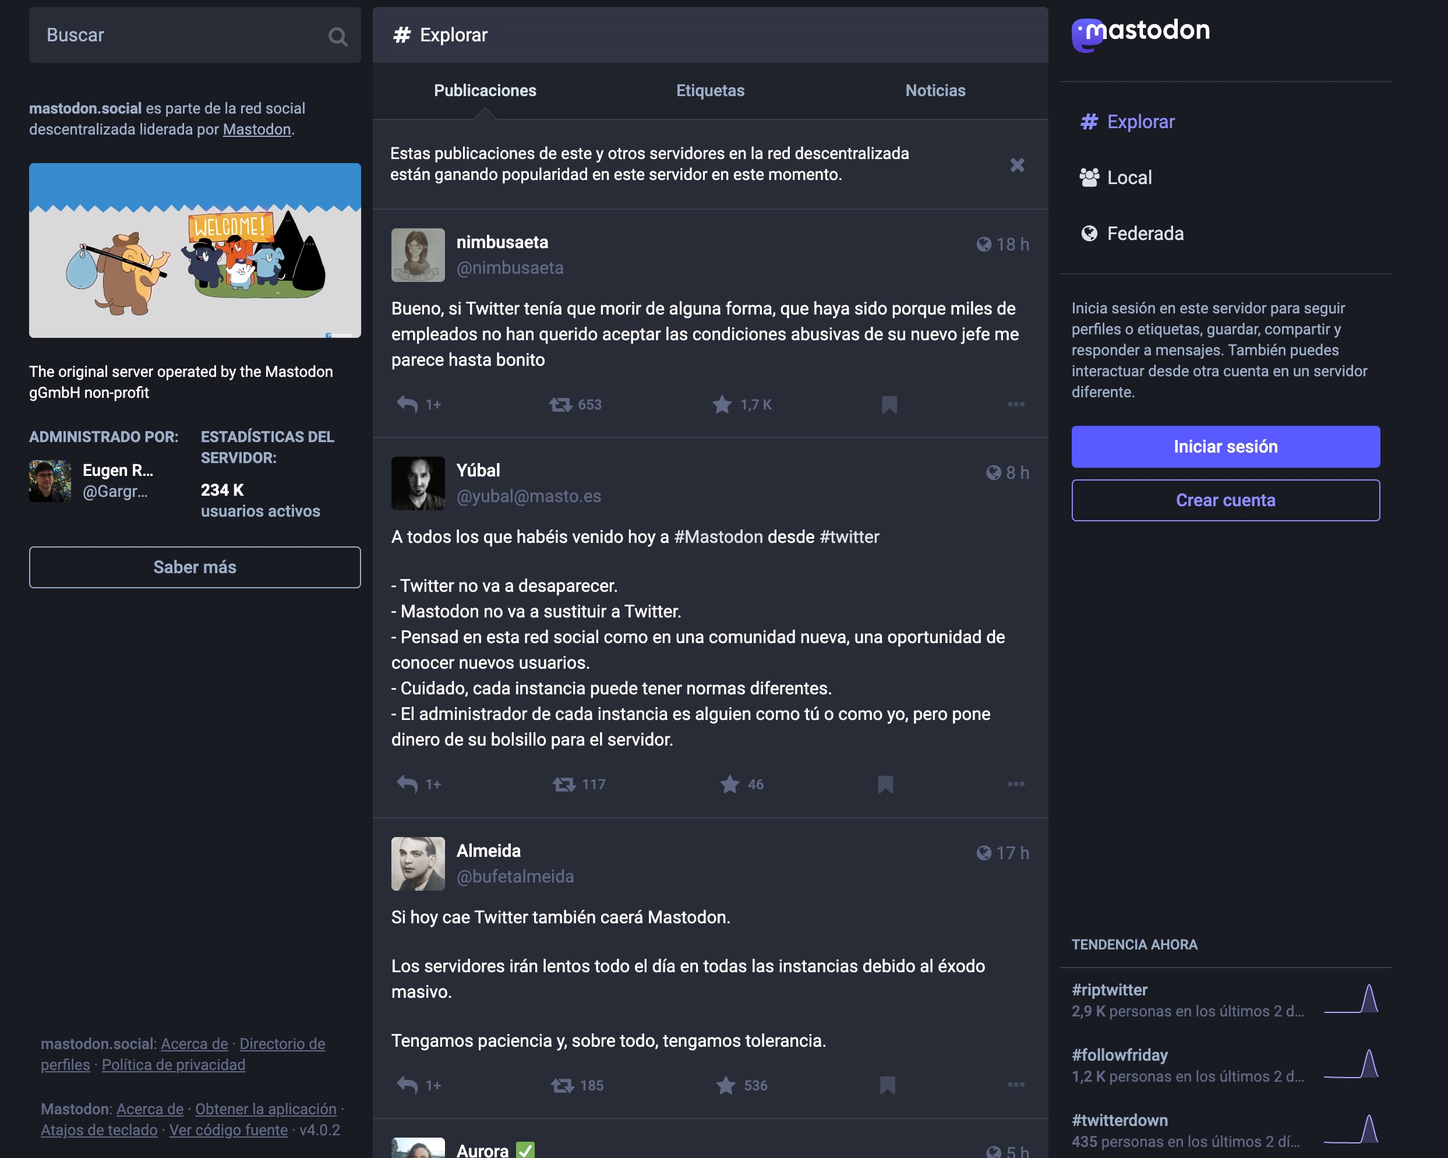Open the Local timeline
This screenshot has width=1448, height=1158.
click(1128, 177)
